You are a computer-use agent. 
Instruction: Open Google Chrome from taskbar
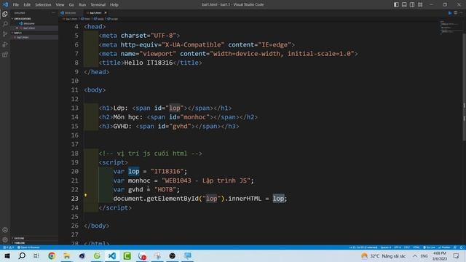[52, 255]
